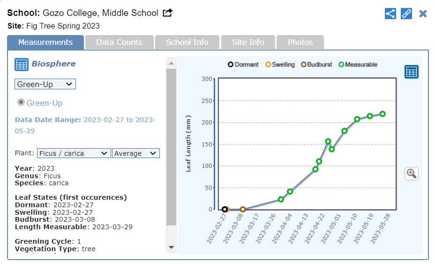Screen dimensions: 435x268
Task: Toggle Budburst series in chart legend
Action: click(x=317, y=65)
